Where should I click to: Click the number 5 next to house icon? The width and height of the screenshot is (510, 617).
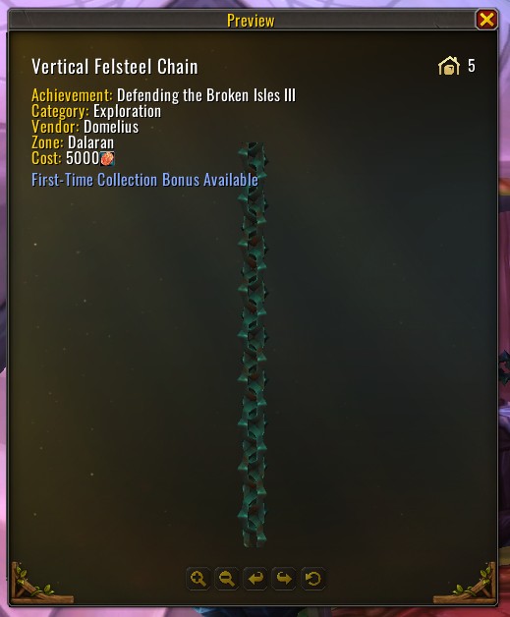click(472, 66)
